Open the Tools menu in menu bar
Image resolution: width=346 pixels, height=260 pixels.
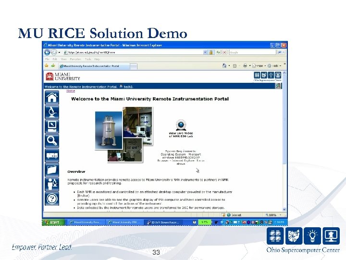[x=88, y=59]
